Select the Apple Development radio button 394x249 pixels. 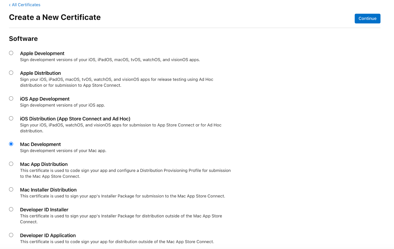click(11, 53)
